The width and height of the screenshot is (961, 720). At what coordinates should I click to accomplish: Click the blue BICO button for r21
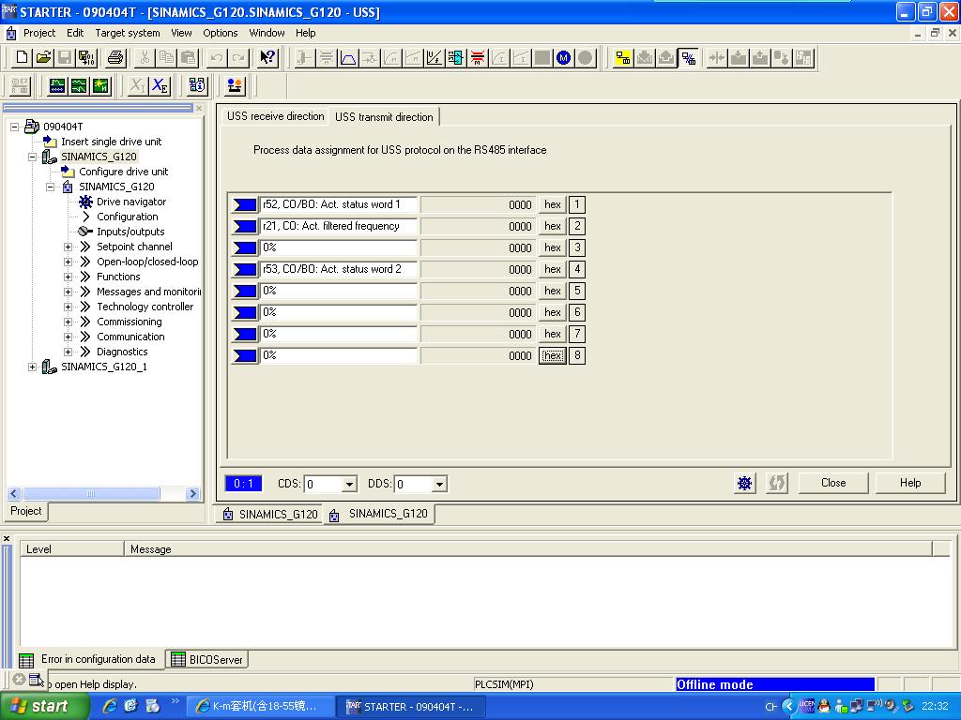tap(245, 226)
